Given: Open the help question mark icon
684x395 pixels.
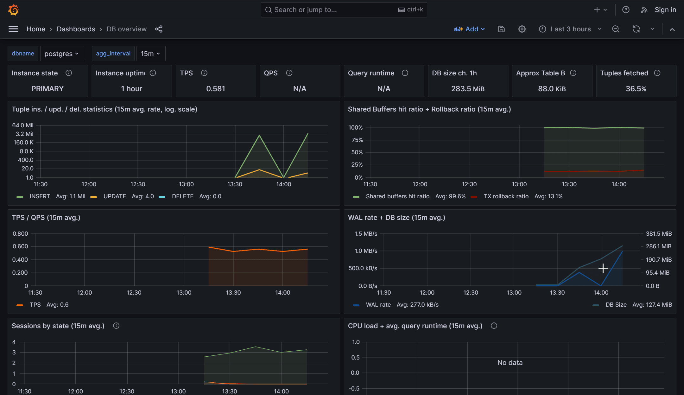Looking at the screenshot, I should click(626, 10).
